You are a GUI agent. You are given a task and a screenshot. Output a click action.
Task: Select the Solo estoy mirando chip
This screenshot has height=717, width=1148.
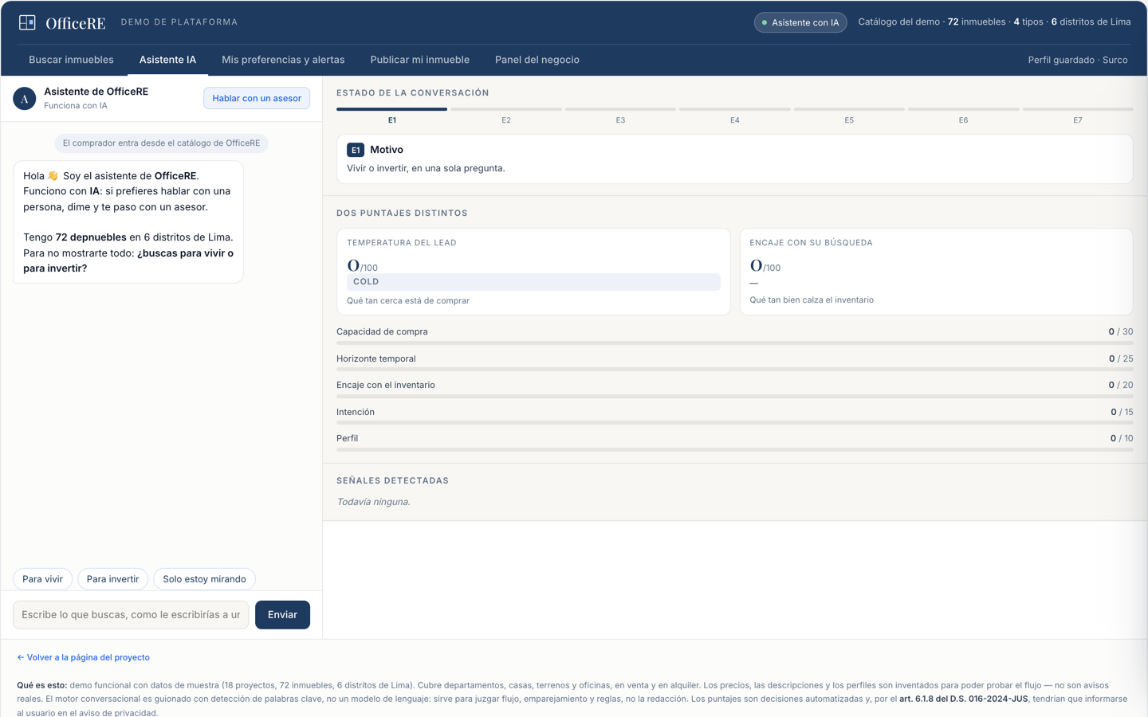tap(204, 579)
